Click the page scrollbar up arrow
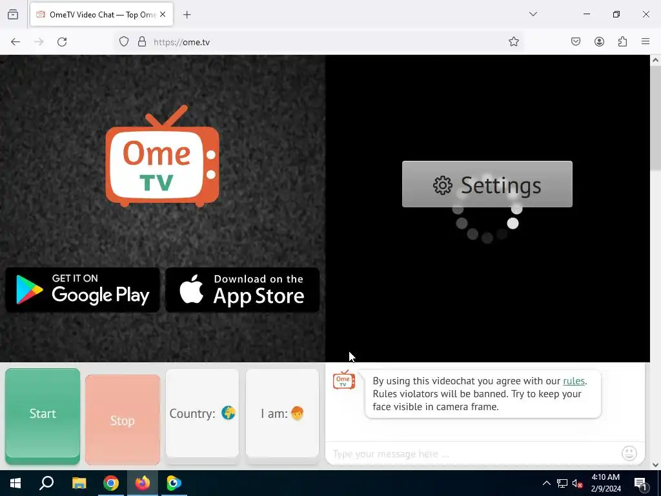Screen dimensions: 661x496 (656, 60)
